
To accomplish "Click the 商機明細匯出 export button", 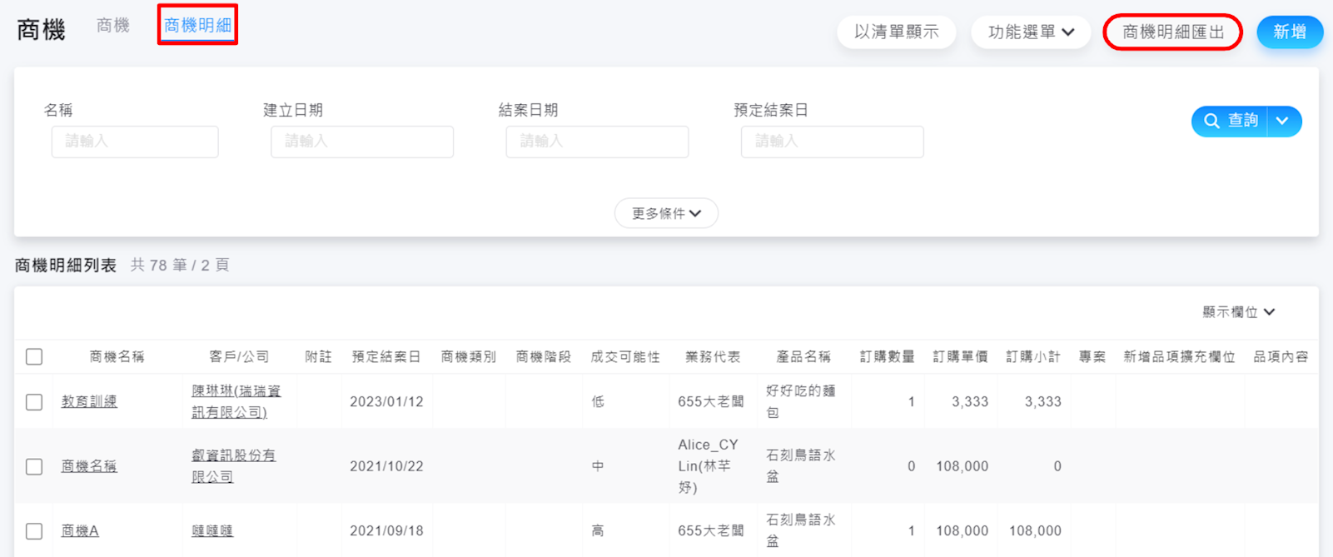I will [x=1172, y=32].
